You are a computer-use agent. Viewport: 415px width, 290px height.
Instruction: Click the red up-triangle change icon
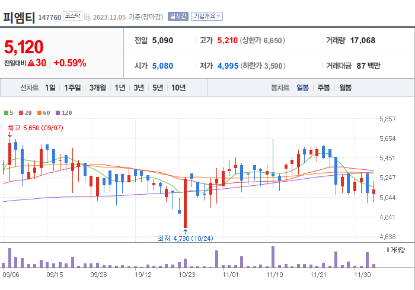tap(31, 63)
